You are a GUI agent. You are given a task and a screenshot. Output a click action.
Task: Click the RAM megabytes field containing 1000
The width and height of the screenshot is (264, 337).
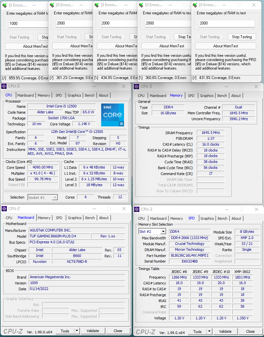(29, 24)
